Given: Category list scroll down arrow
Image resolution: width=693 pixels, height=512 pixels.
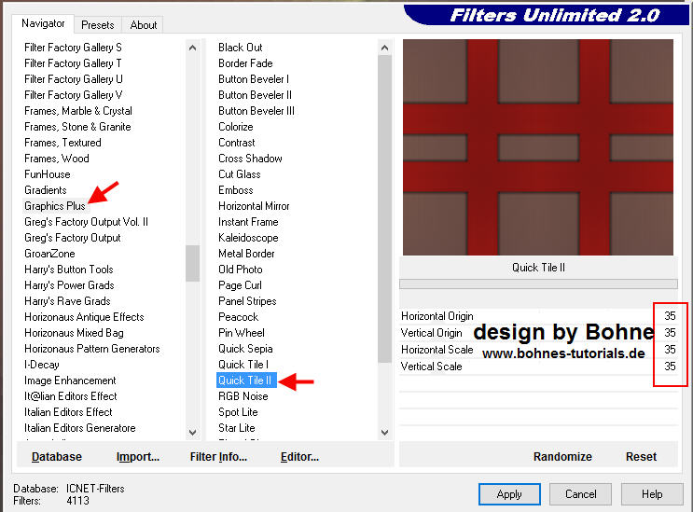Looking at the screenshot, I should [x=192, y=432].
